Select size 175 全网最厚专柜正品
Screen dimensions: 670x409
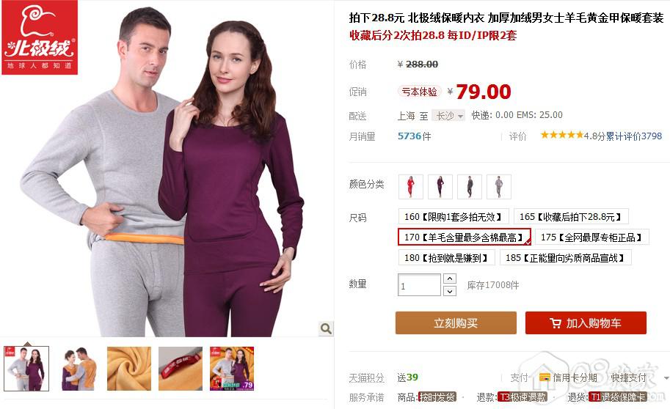click(591, 237)
